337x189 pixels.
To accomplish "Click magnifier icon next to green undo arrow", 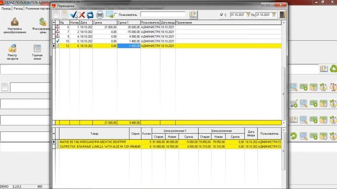I will (303, 136).
